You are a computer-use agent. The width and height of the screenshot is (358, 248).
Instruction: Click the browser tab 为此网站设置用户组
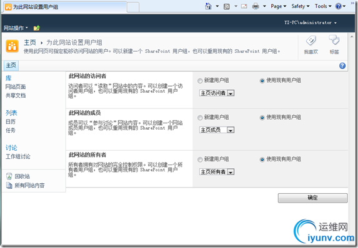(65, 7)
